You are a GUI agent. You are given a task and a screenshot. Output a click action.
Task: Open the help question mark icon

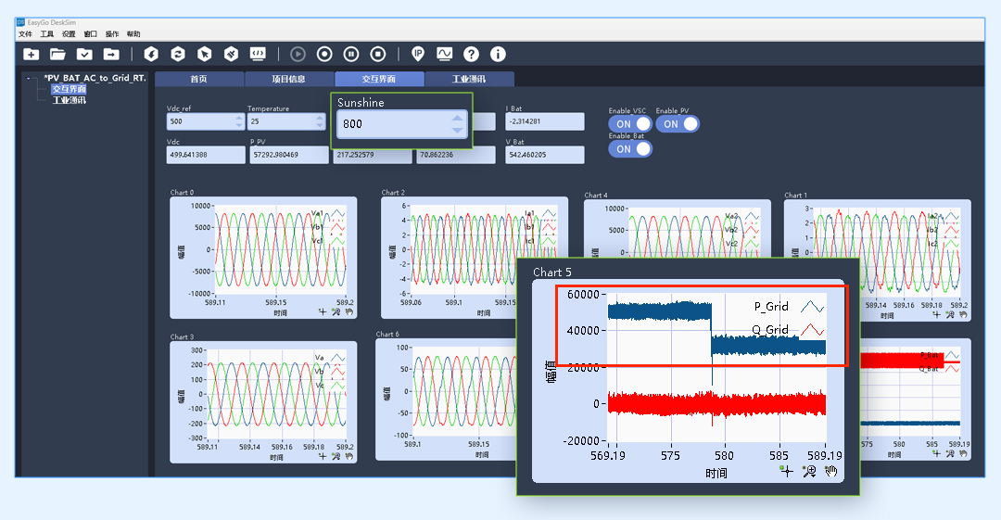coord(471,55)
